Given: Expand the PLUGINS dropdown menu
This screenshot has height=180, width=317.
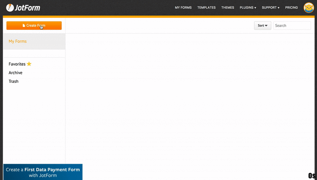Looking at the screenshot, I should tap(248, 8).
